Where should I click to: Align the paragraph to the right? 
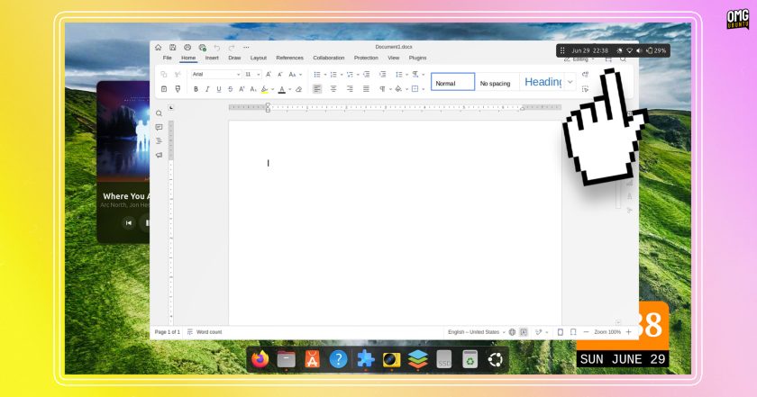pos(350,89)
